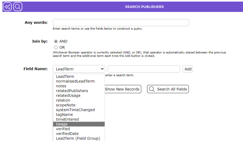243x146 pixels.
Task: Pick notes from the field list
Action: click(79, 86)
